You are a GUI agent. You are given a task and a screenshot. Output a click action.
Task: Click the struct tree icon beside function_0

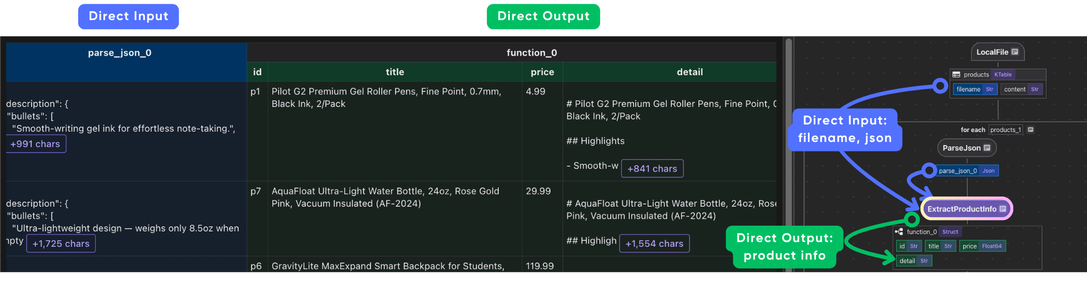(x=899, y=231)
